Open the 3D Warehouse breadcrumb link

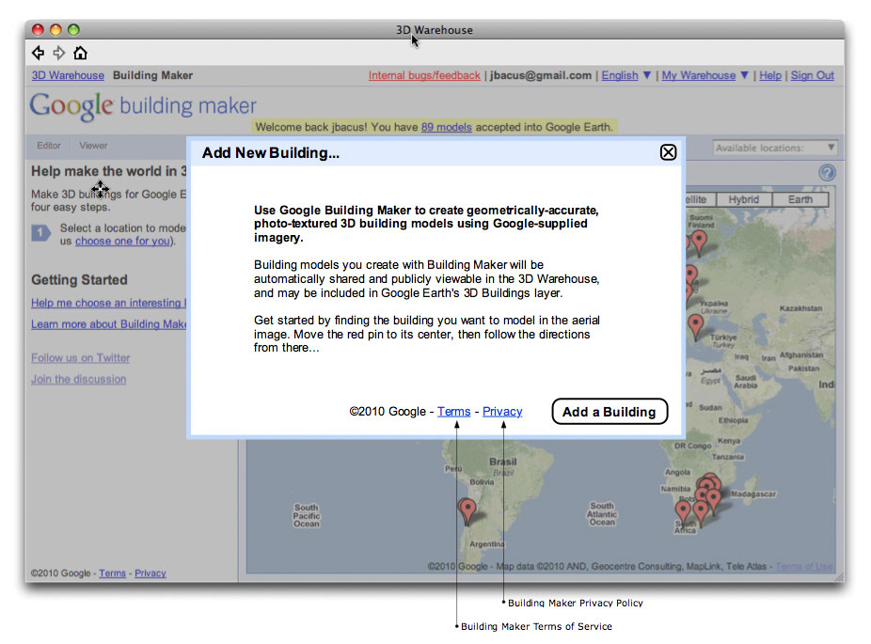[68, 75]
